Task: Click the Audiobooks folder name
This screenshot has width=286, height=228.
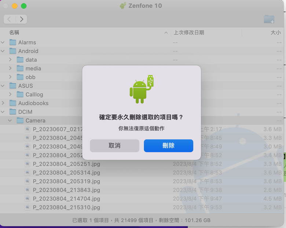Action: [x=33, y=103]
